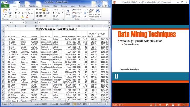This screenshot has height=107, width=190.
Task: Switch to the Developer tab
Action: click(83, 6)
